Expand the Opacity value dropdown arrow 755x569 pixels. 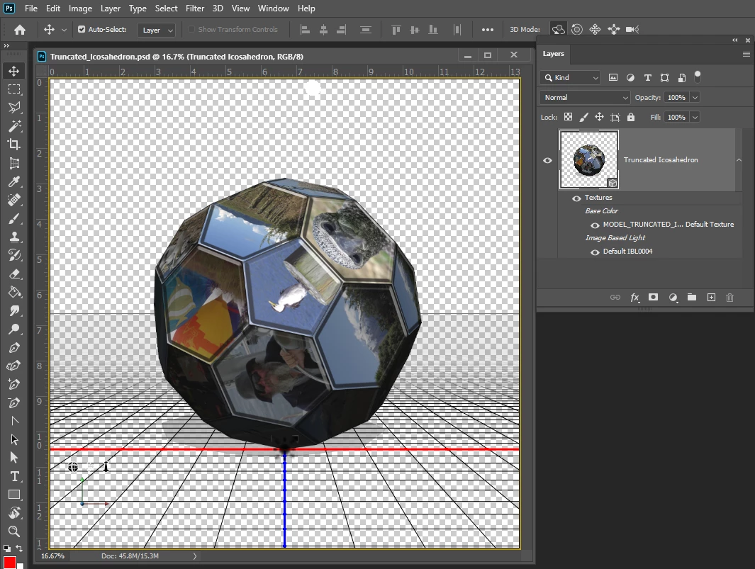(695, 98)
